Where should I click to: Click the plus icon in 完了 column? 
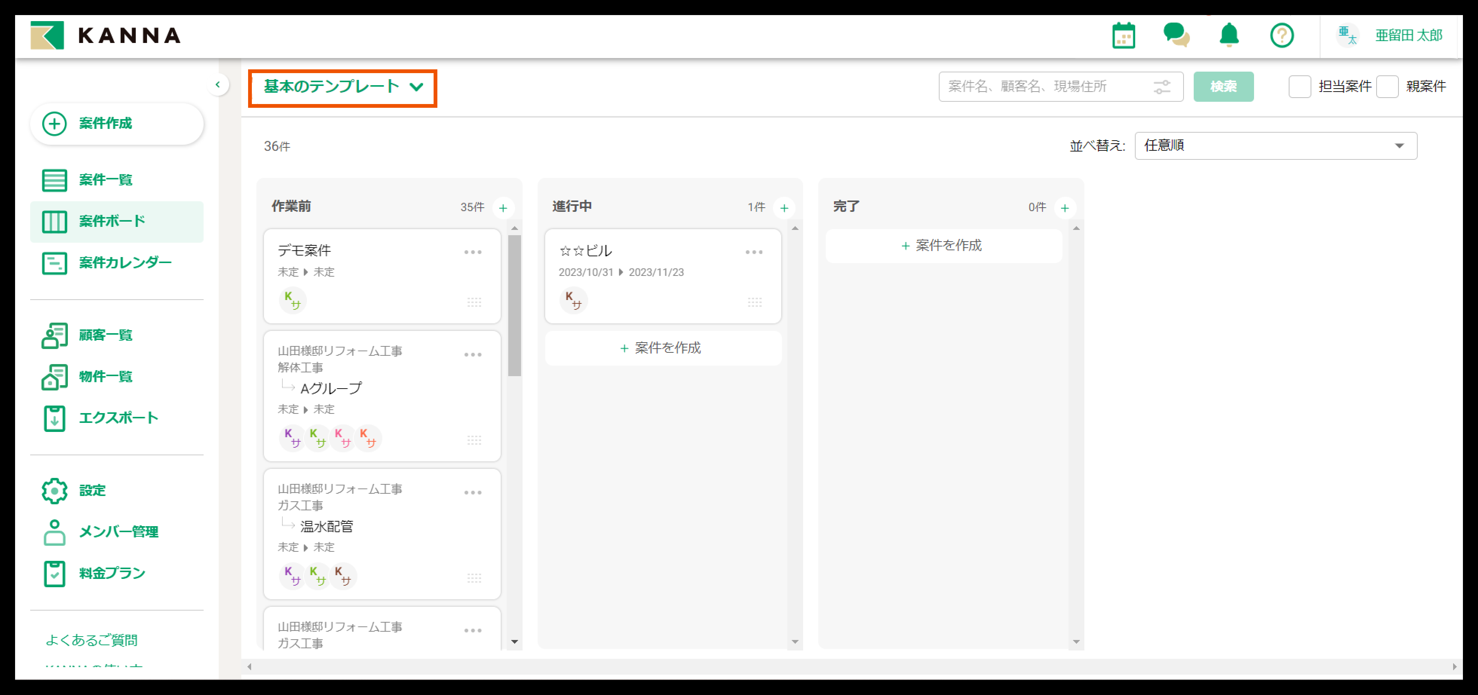tap(1065, 208)
